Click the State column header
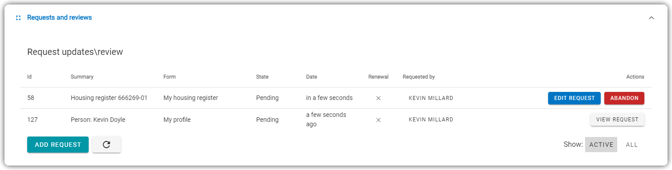672x170 pixels. [262, 77]
